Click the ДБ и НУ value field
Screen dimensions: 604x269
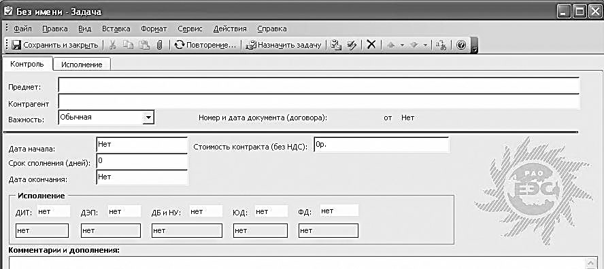(205, 211)
